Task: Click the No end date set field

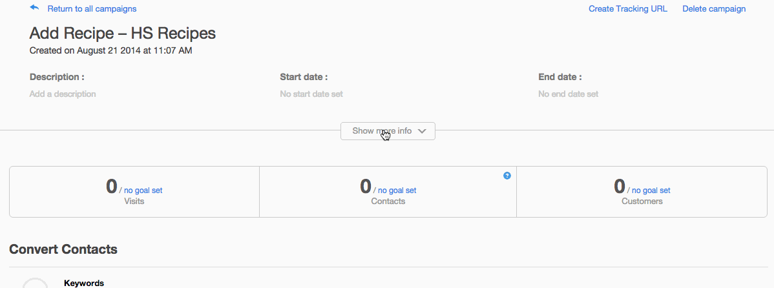Action: 568,94
